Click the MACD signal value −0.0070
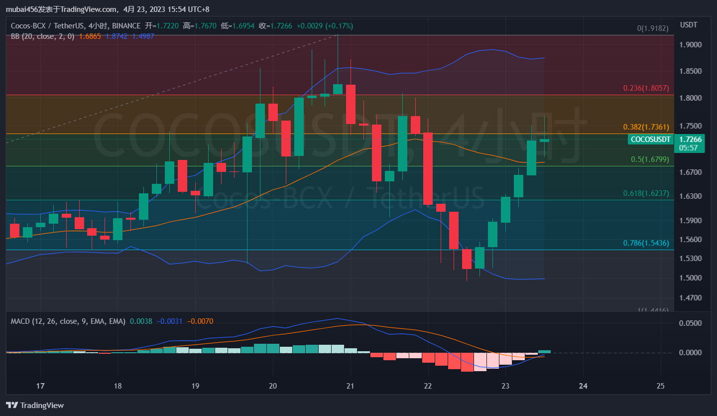The image size is (717, 416). click(200, 321)
